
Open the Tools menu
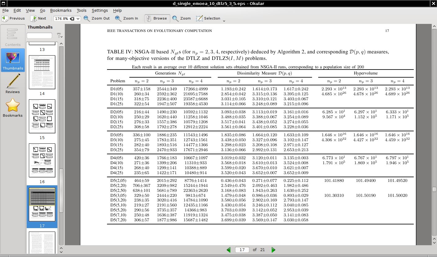click(x=82, y=11)
